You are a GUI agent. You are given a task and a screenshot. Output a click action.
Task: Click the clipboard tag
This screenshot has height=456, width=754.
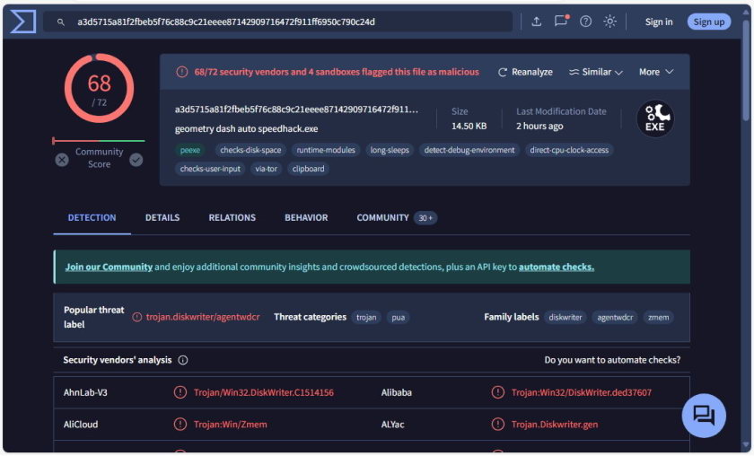tap(308, 169)
